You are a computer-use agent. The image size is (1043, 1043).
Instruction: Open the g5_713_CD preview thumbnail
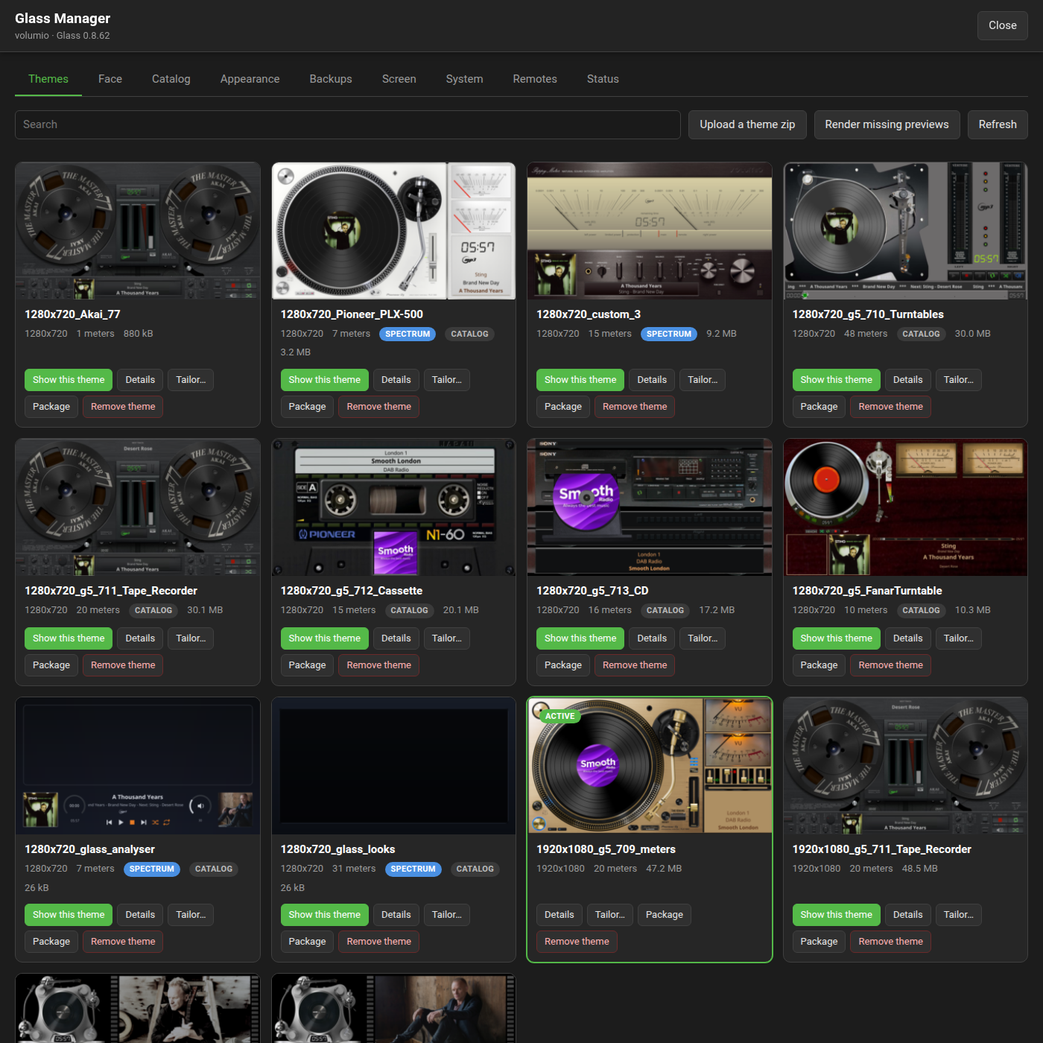pyautogui.click(x=650, y=507)
